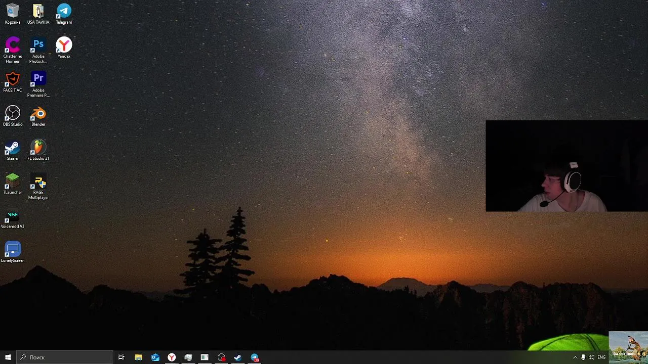
Task: Click the microphone tray icon
Action: coord(583,357)
